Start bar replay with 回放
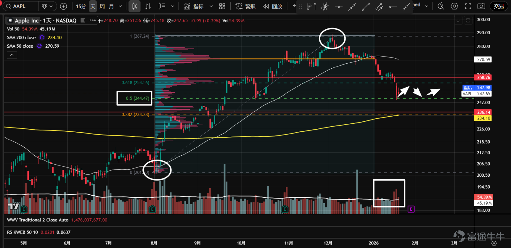The height and width of the screenshot is (248, 511). [x=273, y=6]
